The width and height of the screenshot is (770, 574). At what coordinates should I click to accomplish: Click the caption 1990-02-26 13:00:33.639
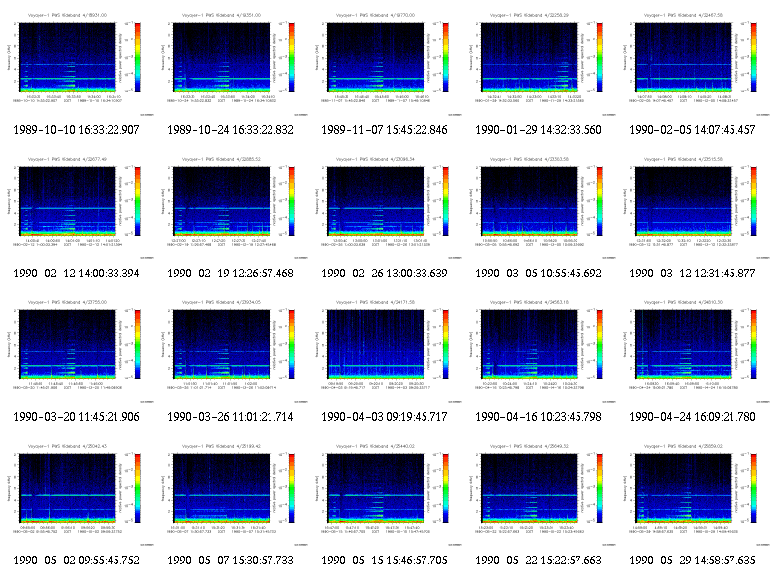point(384,274)
